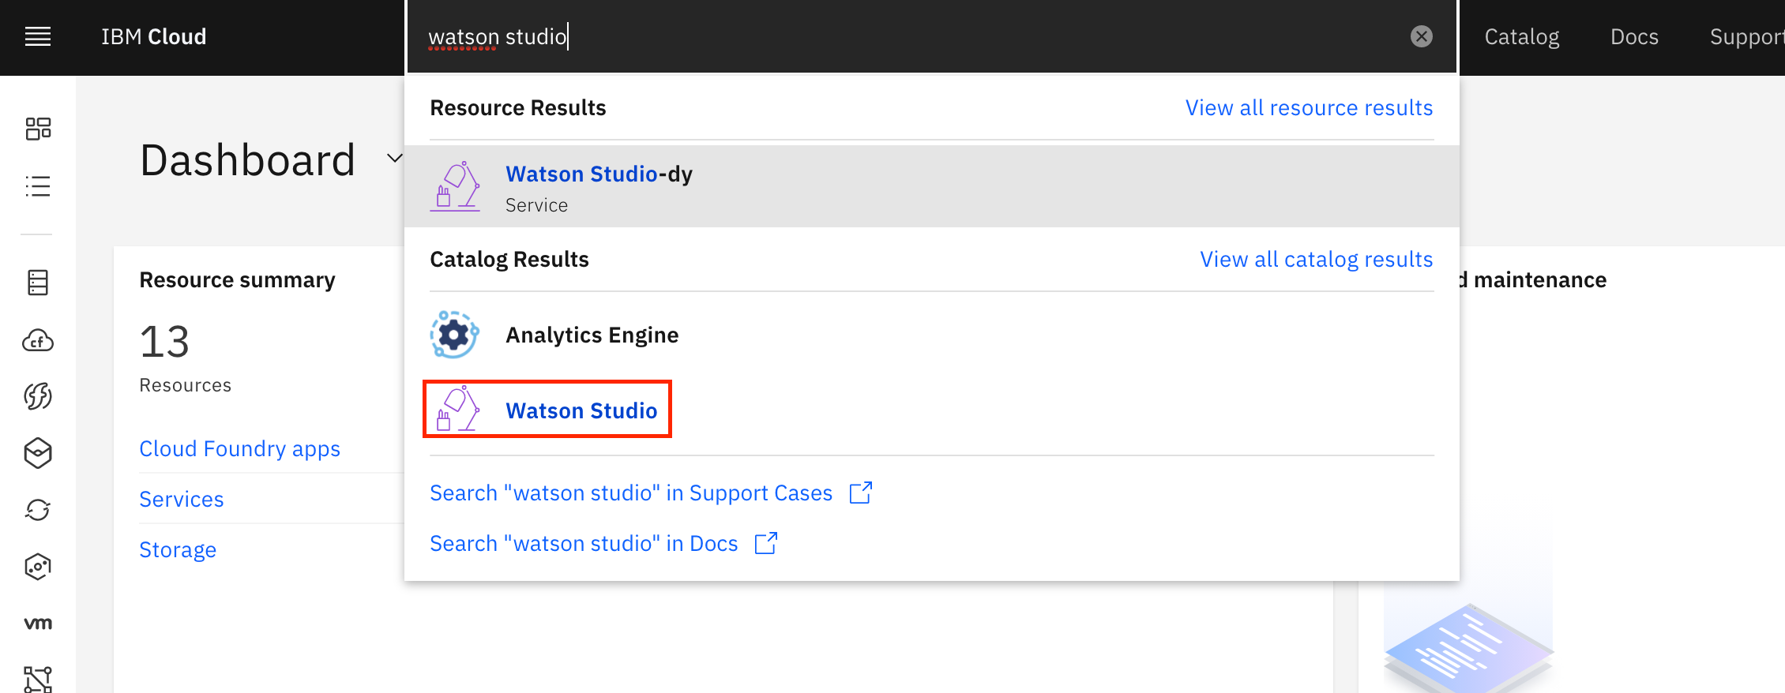Click the Watson Studio catalog lamp icon

[457, 409]
